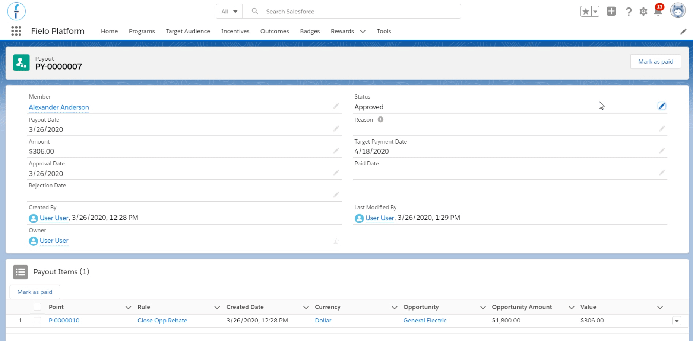Open the Opportunity column menu chevron
Screen dimensions: 693x341
[483, 307]
